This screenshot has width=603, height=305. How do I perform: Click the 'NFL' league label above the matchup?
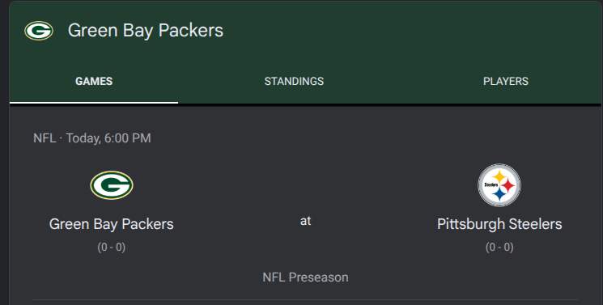(45, 138)
